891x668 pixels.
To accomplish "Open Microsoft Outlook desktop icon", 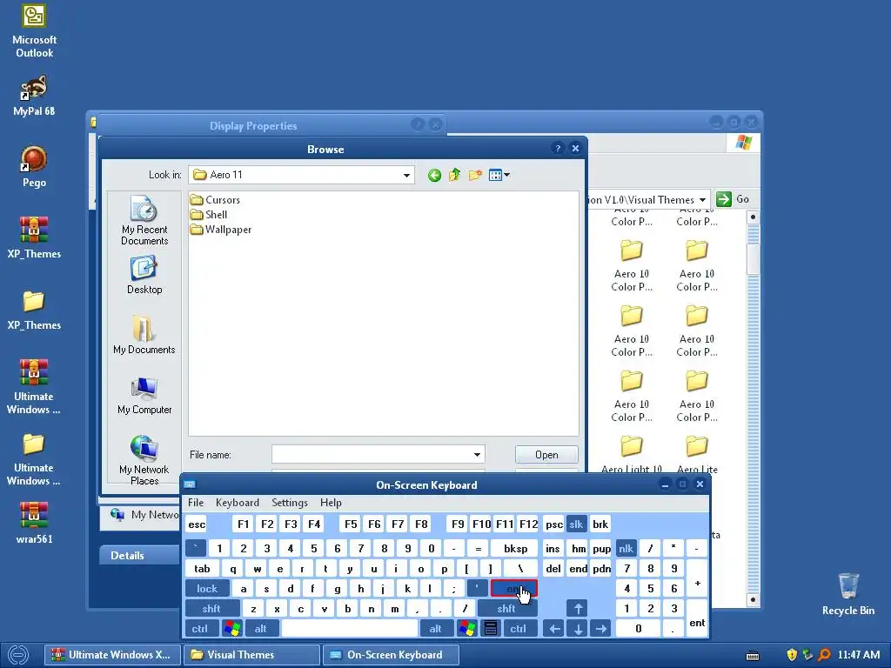I will (34, 31).
